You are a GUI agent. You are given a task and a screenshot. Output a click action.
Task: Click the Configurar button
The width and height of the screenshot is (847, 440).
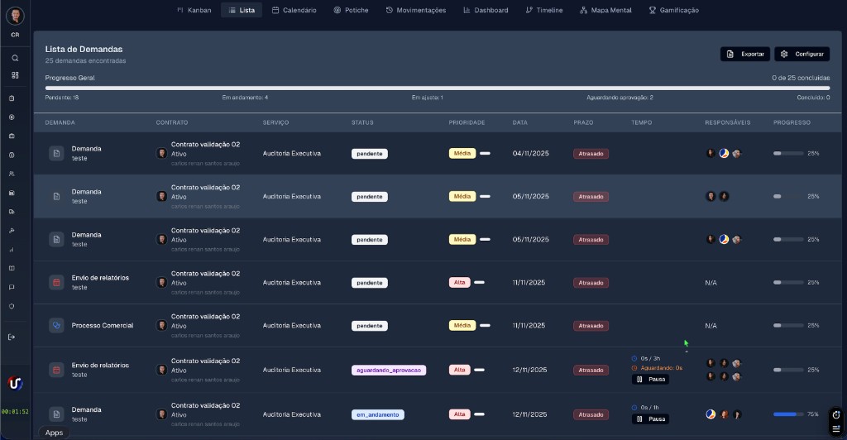tap(802, 54)
